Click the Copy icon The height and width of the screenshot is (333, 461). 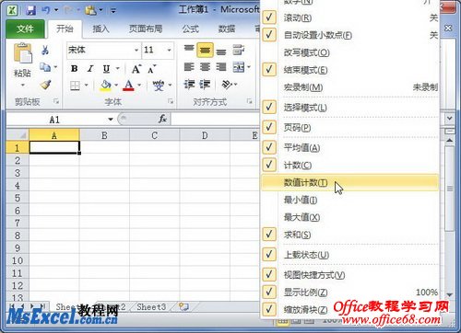(x=45, y=67)
